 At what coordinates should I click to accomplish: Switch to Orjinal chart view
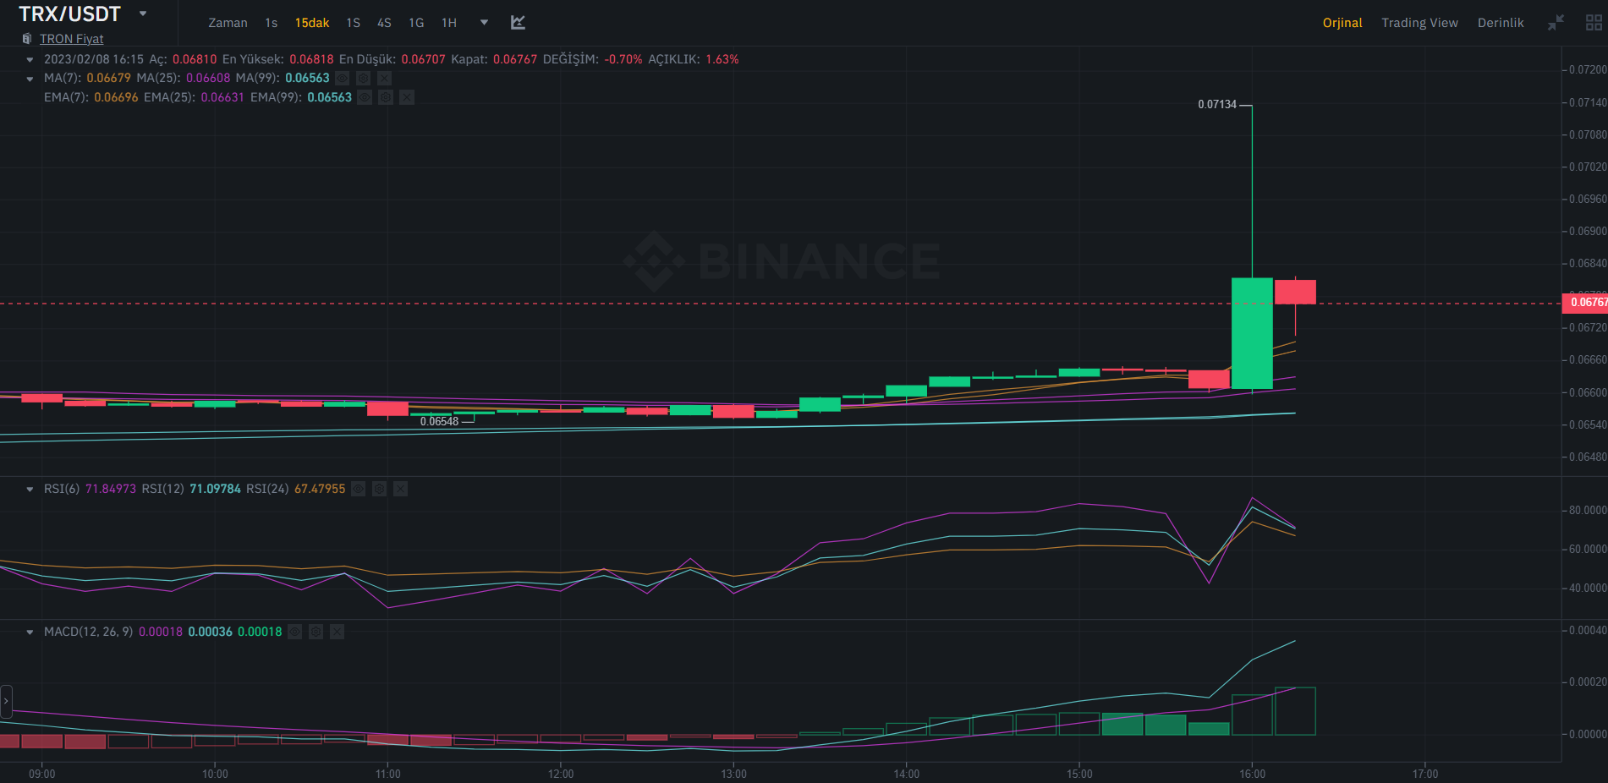click(x=1342, y=23)
